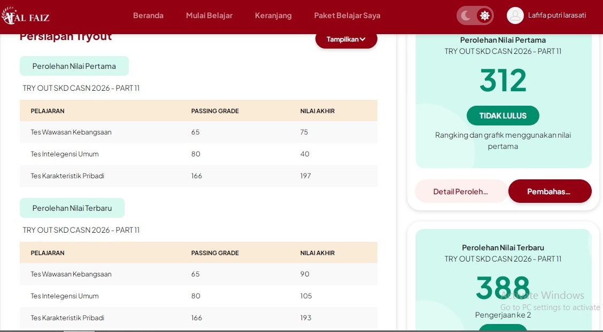Click the 388 score in latest card
Image resolution: width=603 pixels, height=332 pixels.
tap(503, 288)
